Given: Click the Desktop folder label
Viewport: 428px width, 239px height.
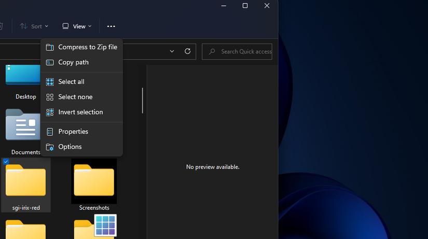Looking at the screenshot, I should coord(25,97).
